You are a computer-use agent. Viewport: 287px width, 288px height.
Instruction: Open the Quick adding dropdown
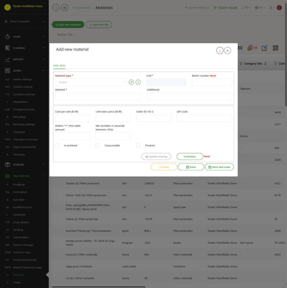[x=197, y=8]
